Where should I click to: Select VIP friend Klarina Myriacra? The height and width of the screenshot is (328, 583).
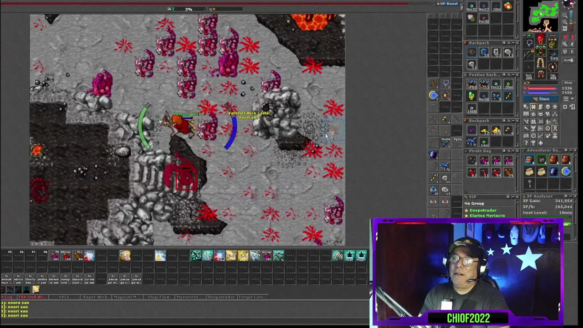487,215
